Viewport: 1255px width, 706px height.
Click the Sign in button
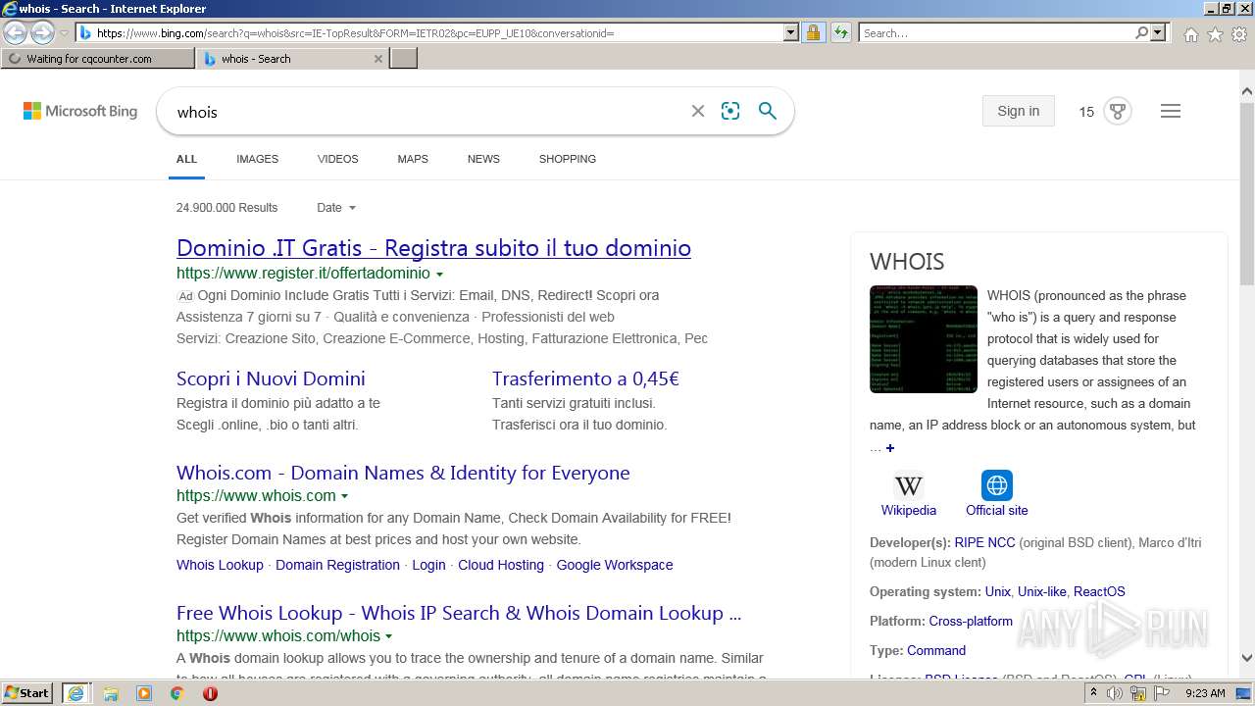pos(1018,111)
